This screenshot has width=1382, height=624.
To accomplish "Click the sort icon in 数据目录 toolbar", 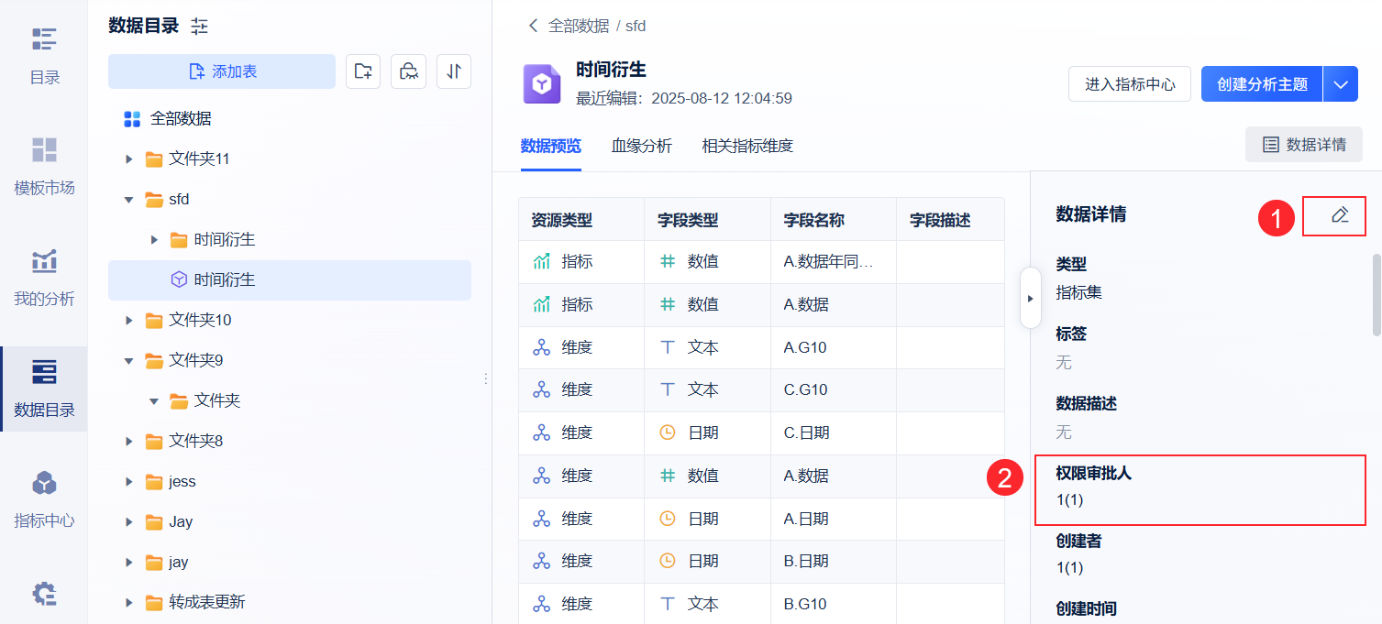I will [x=454, y=71].
